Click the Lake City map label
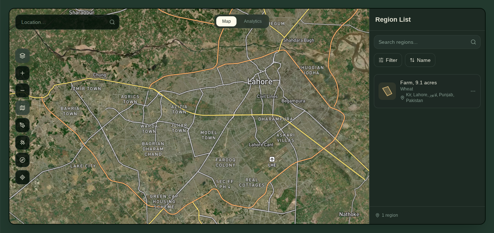This screenshot has height=233, width=494. [x=83, y=166]
